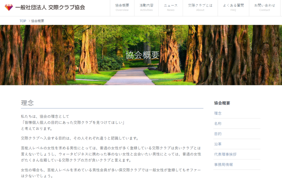Image resolution: width=282 pixels, height=180 pixels.
Task: Jump to 理念 in the sidebar
Action: 218,113
